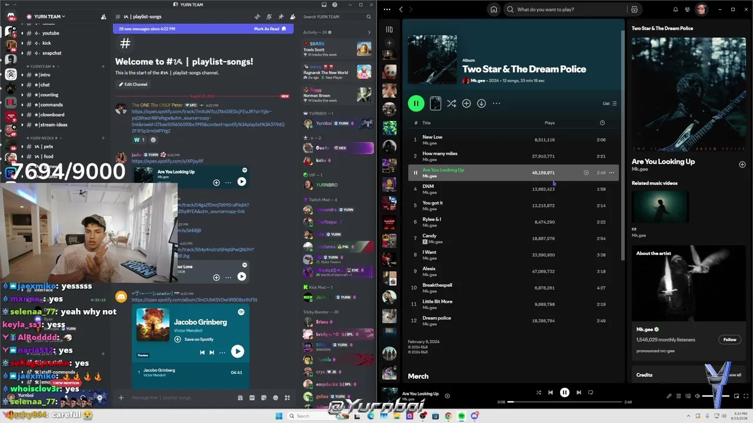Screen dimensions: 753x423
Task: Toggle shuffle in Spotify player bar
Action: coord(538,392)
